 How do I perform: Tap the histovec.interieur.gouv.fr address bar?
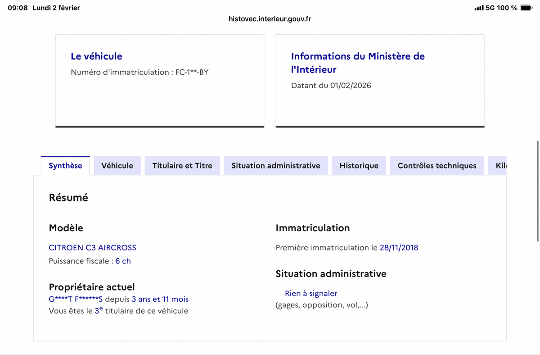[x=270, y=19]
